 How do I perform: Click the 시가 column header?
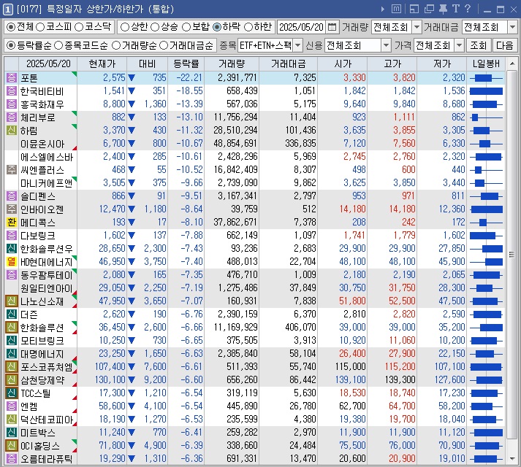click(342, 63)
